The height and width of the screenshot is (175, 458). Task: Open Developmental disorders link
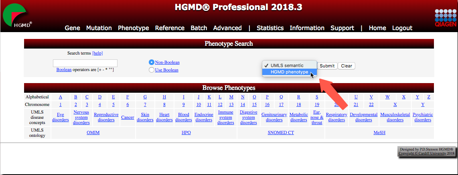pyautogui.click(x=364, y=117)
